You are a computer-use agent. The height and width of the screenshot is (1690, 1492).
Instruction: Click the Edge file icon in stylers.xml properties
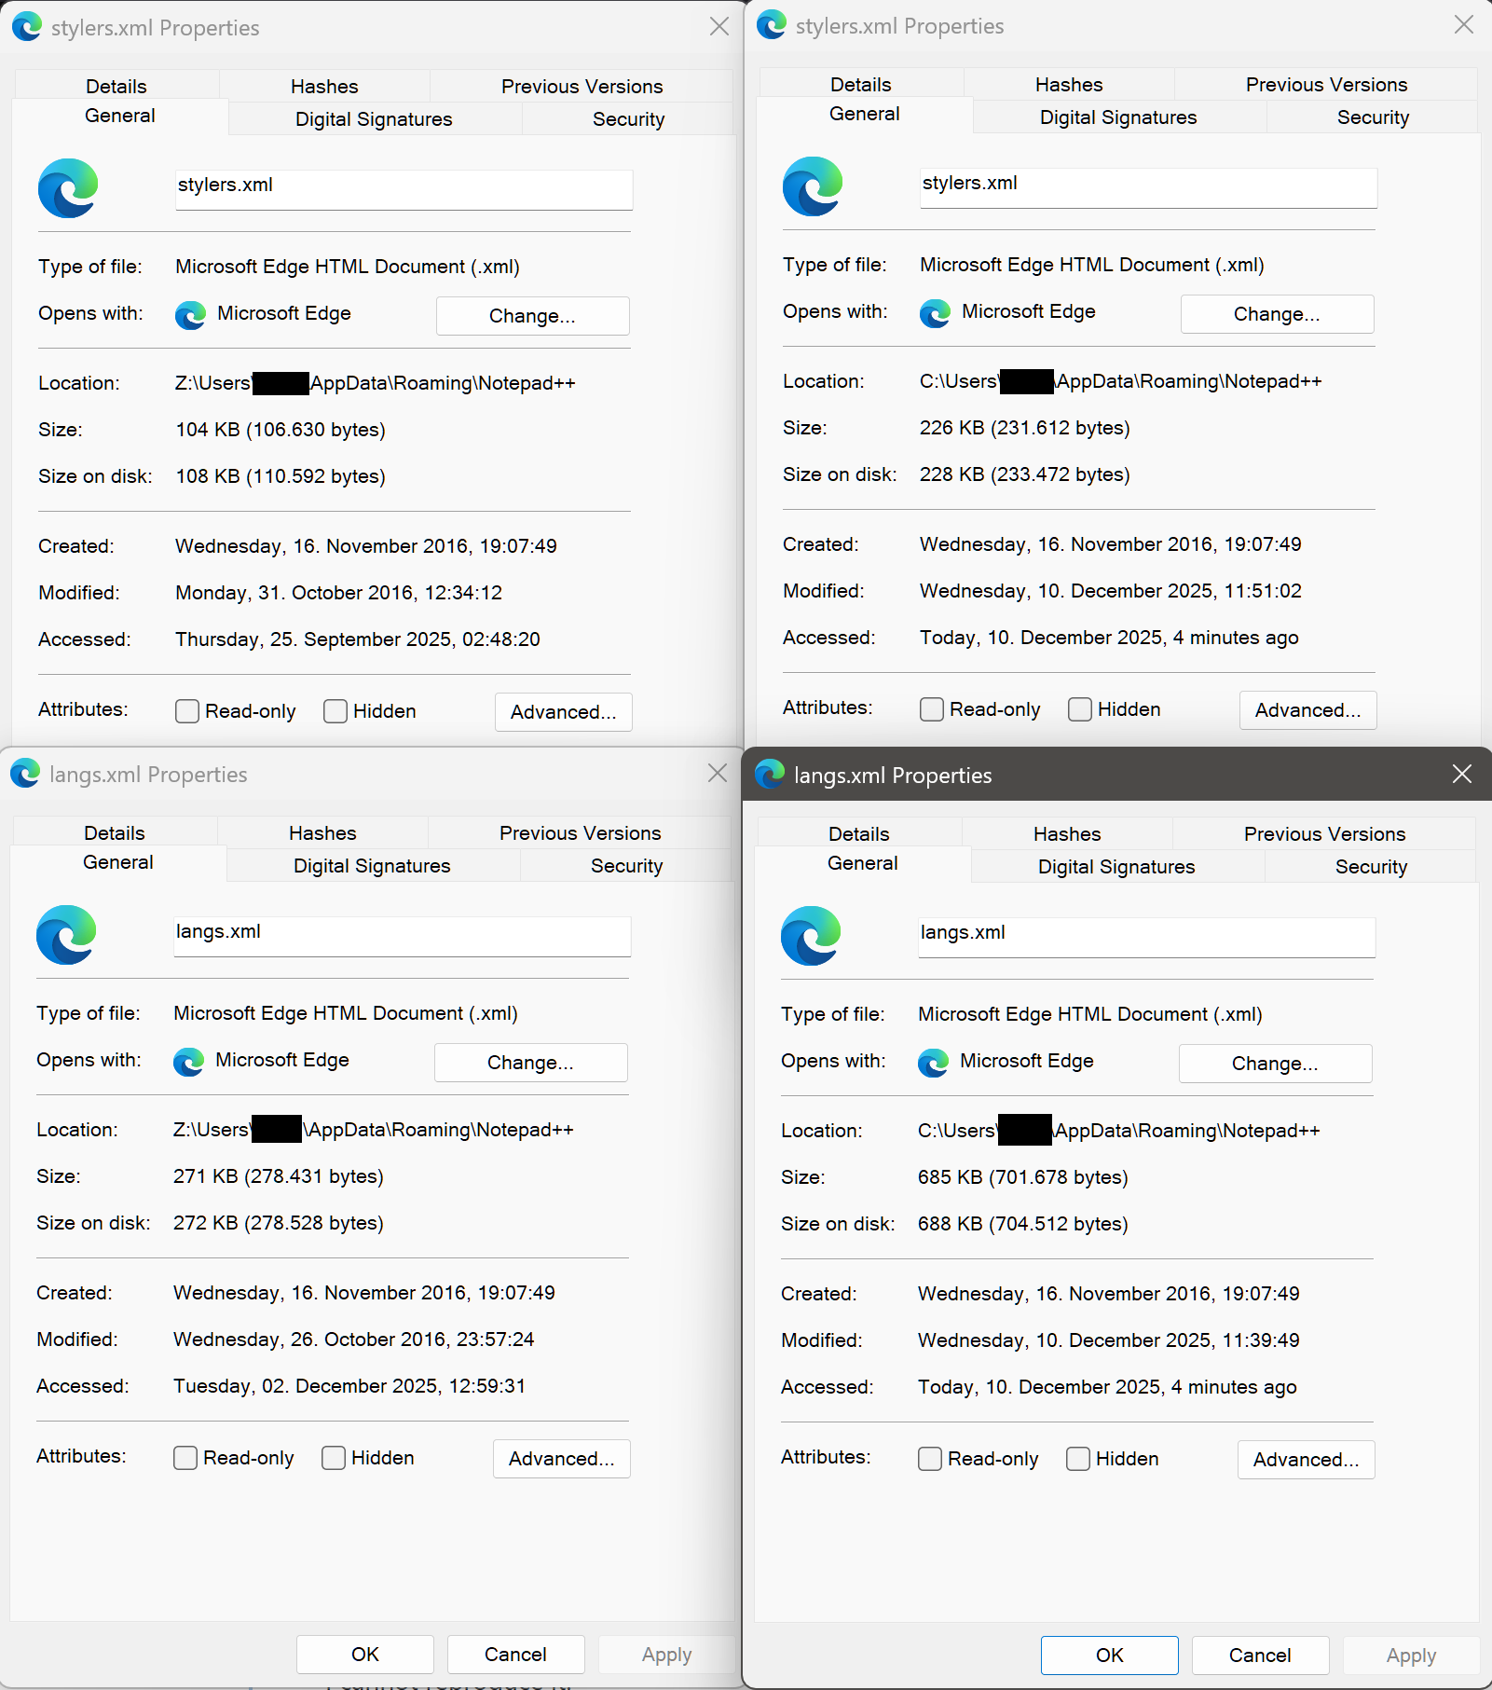pos(66,189)
